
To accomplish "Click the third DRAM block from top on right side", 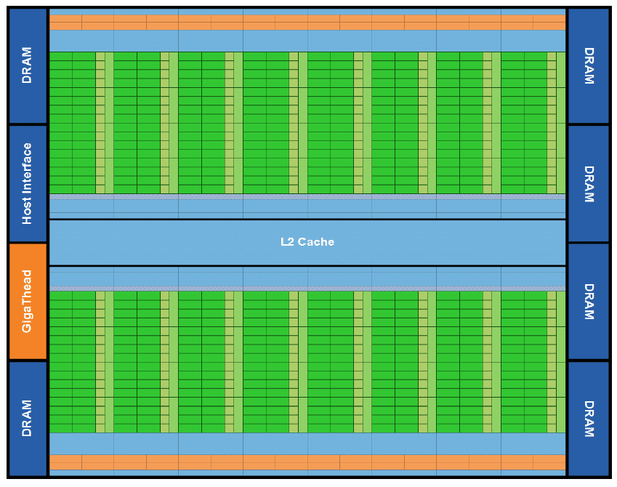I will [588, 301].
